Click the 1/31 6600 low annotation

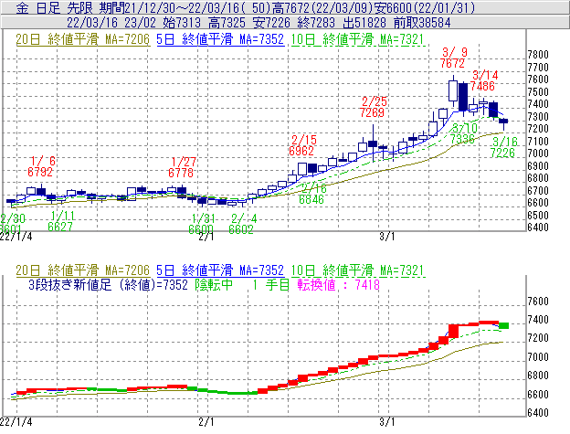pos(201,224)
